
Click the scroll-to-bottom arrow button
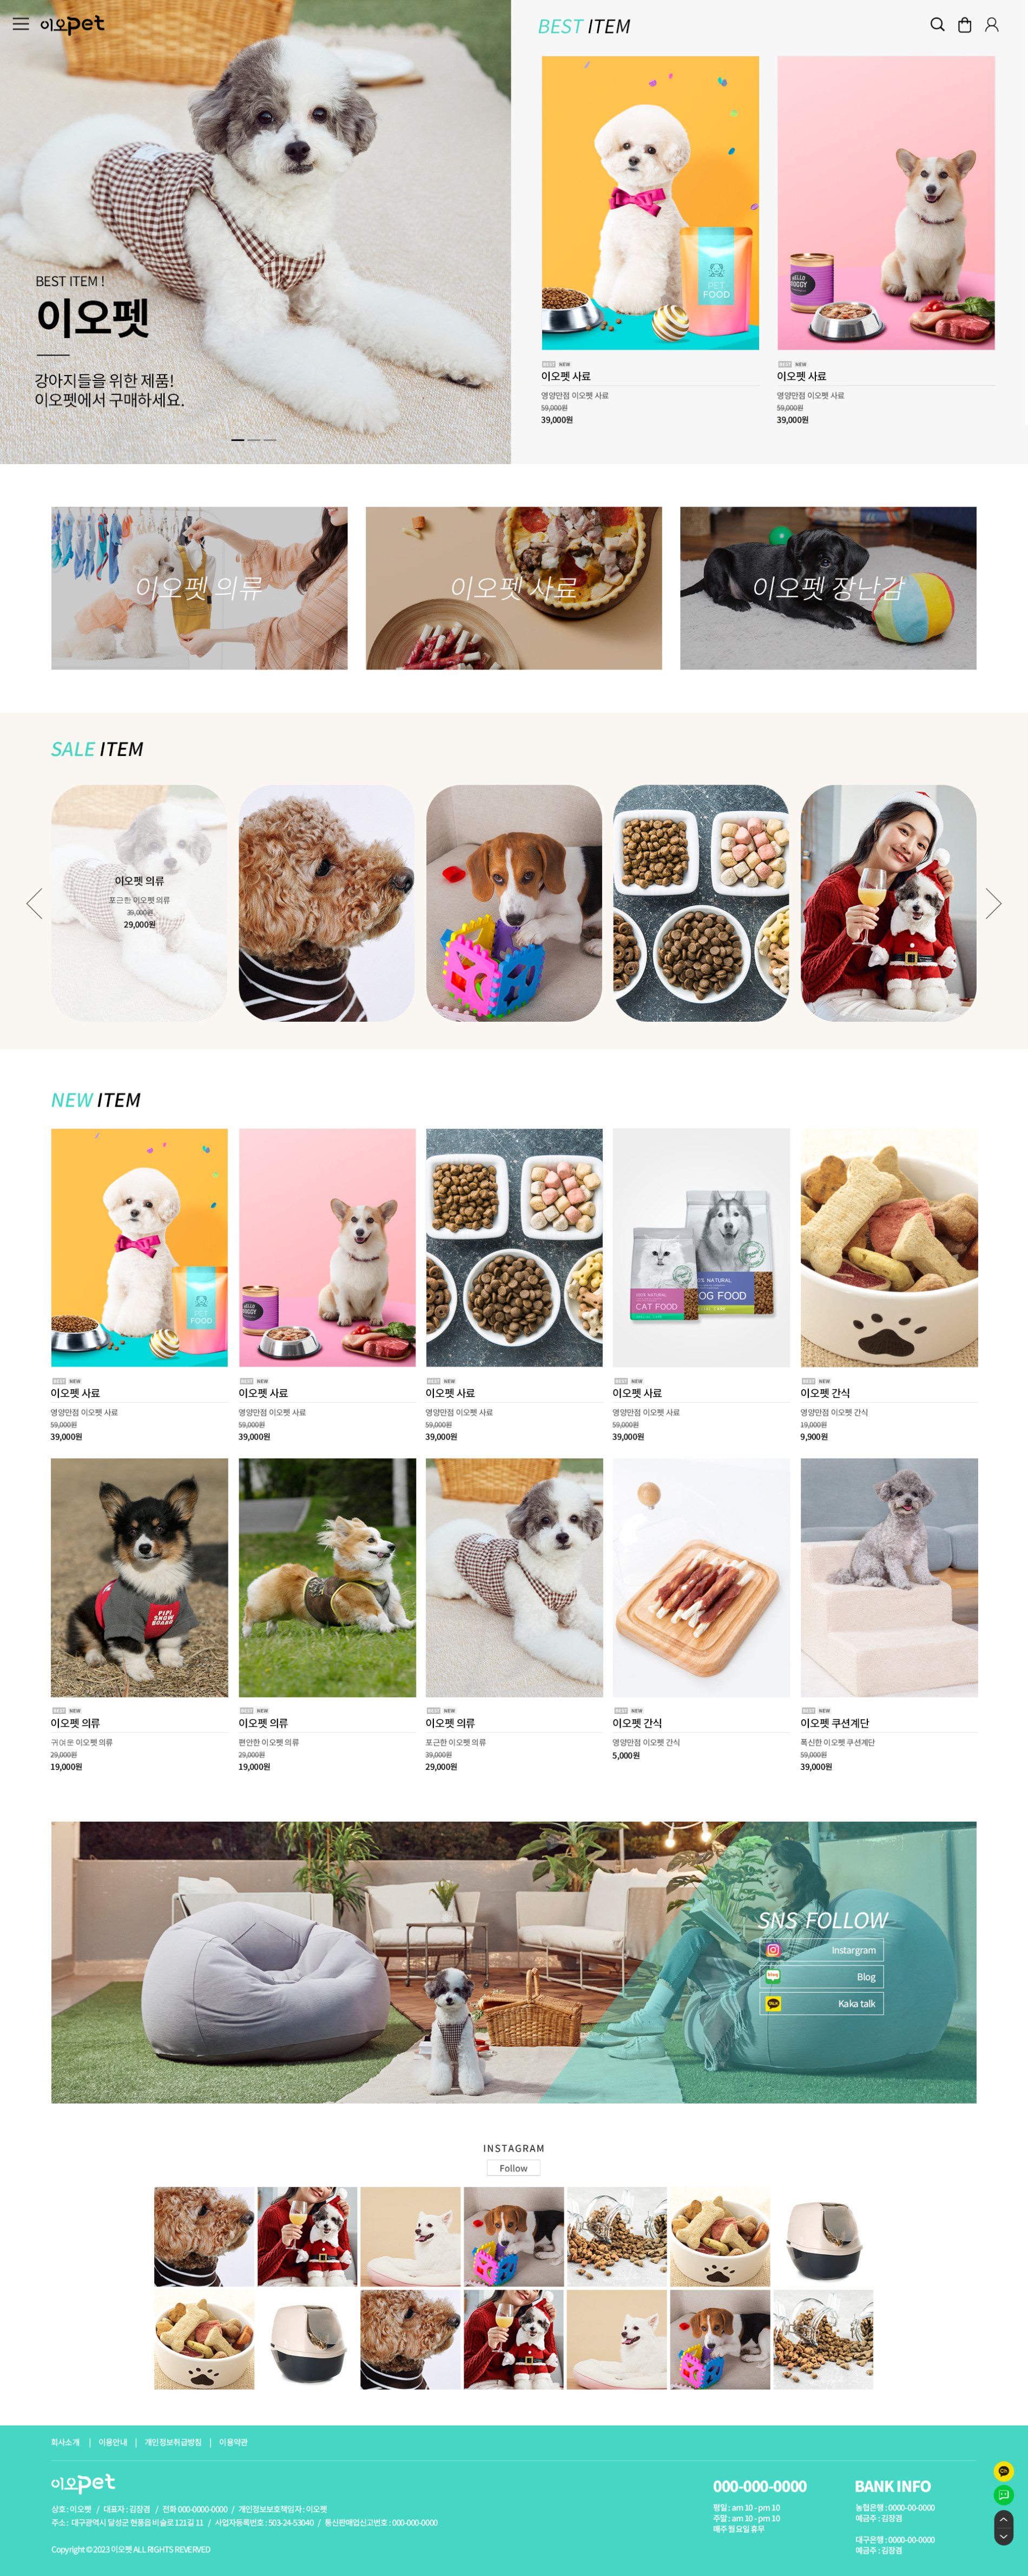(1004, 2536)
